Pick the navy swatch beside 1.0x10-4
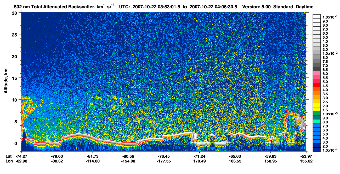This screenshot has height=174, width=340. coord(316,149)
